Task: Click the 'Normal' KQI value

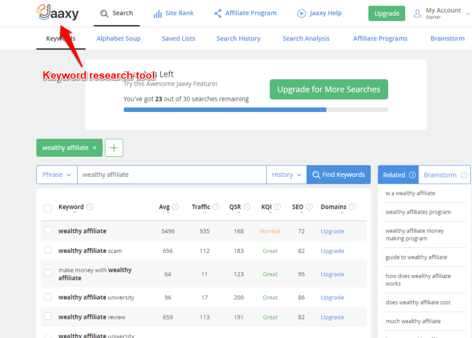Action: coord(270,231)
